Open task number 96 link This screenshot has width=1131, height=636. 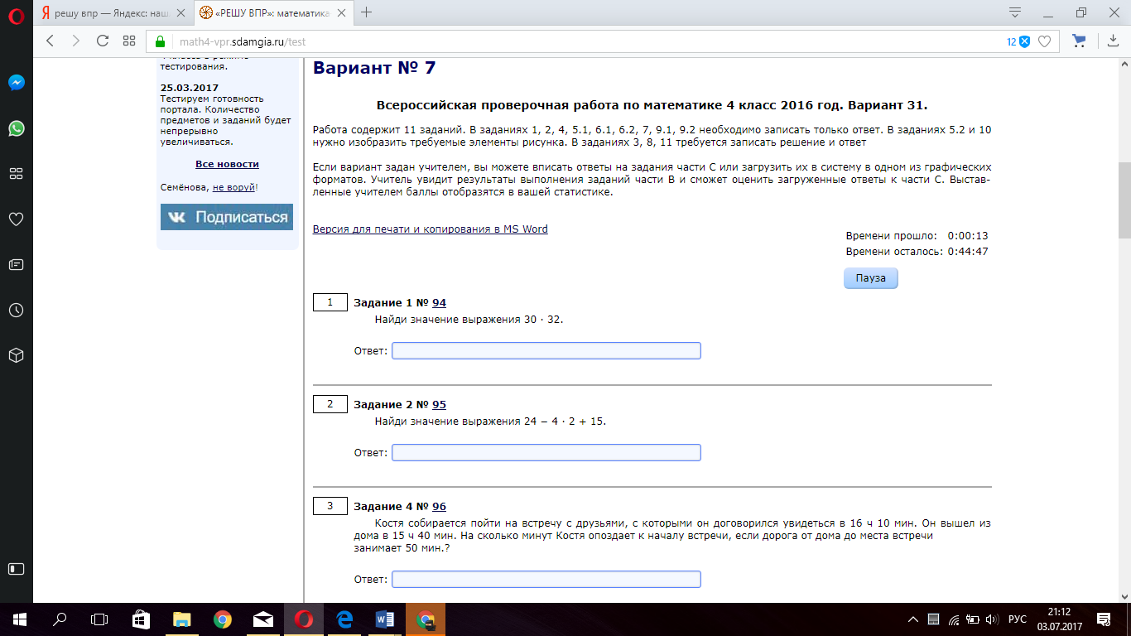(439, 507)
